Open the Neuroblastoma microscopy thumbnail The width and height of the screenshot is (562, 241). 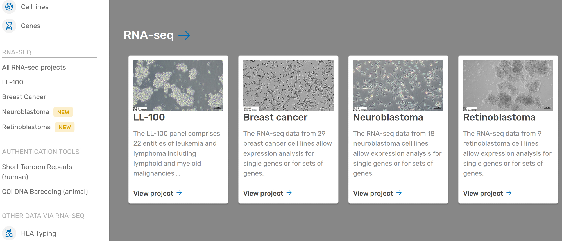tap(398, 86)
